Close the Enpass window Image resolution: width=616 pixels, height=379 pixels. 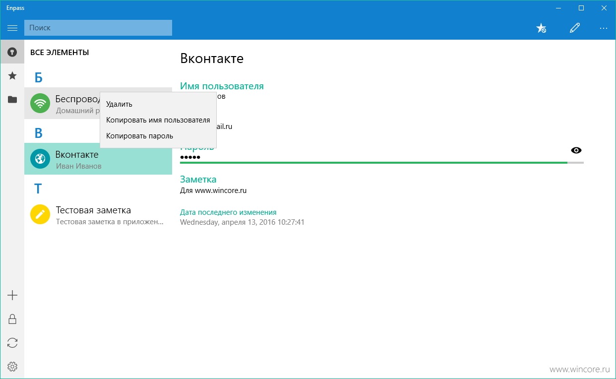(x=604, y=8)
